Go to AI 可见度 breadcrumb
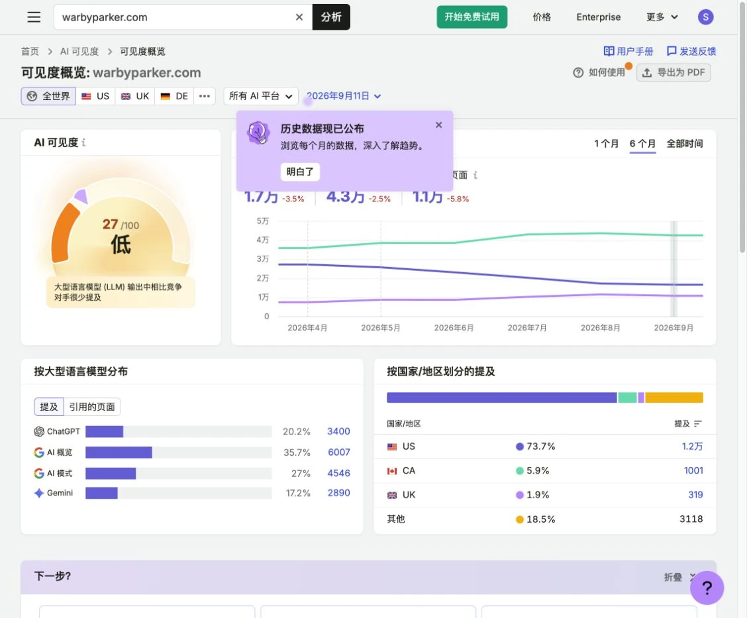Screen dimensions: 747x618 [x=79, y=52]
